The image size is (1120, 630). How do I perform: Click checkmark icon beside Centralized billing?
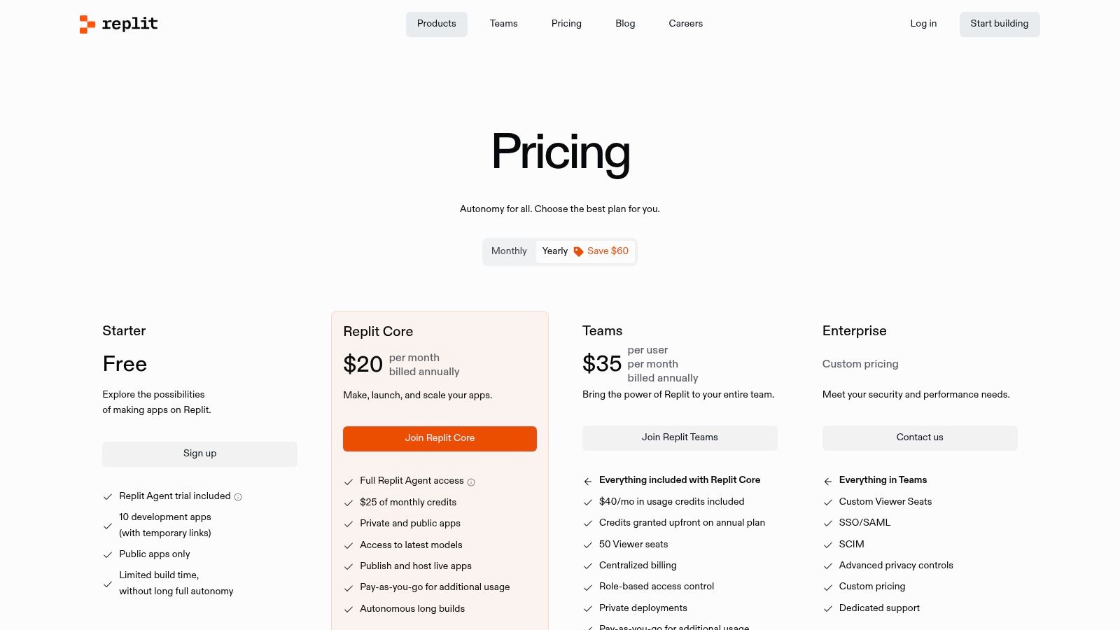point(588,566)
